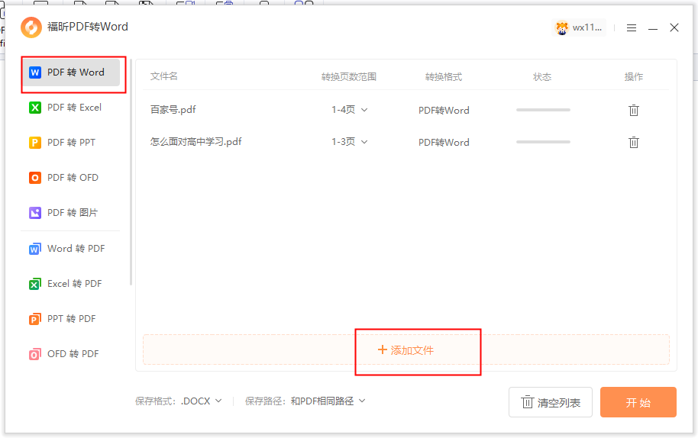This screenshot has height=438, width=698.
Task: Click the 清空列表 button
Action: [551, 402]
